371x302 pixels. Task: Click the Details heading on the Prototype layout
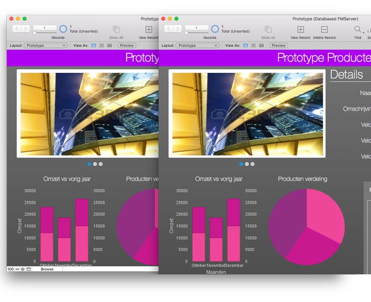click(346, 75)
